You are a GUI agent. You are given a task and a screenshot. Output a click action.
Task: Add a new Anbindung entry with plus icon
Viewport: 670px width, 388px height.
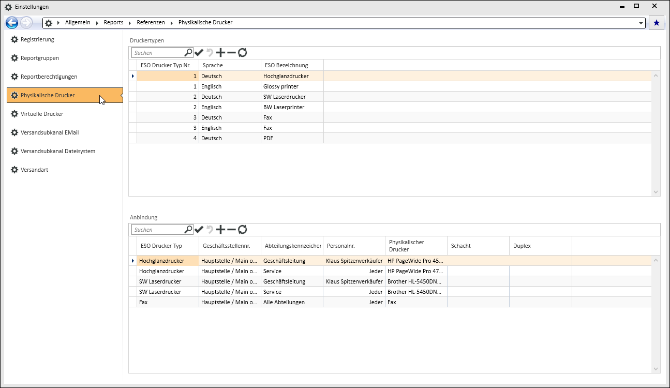tap(221, 229)
